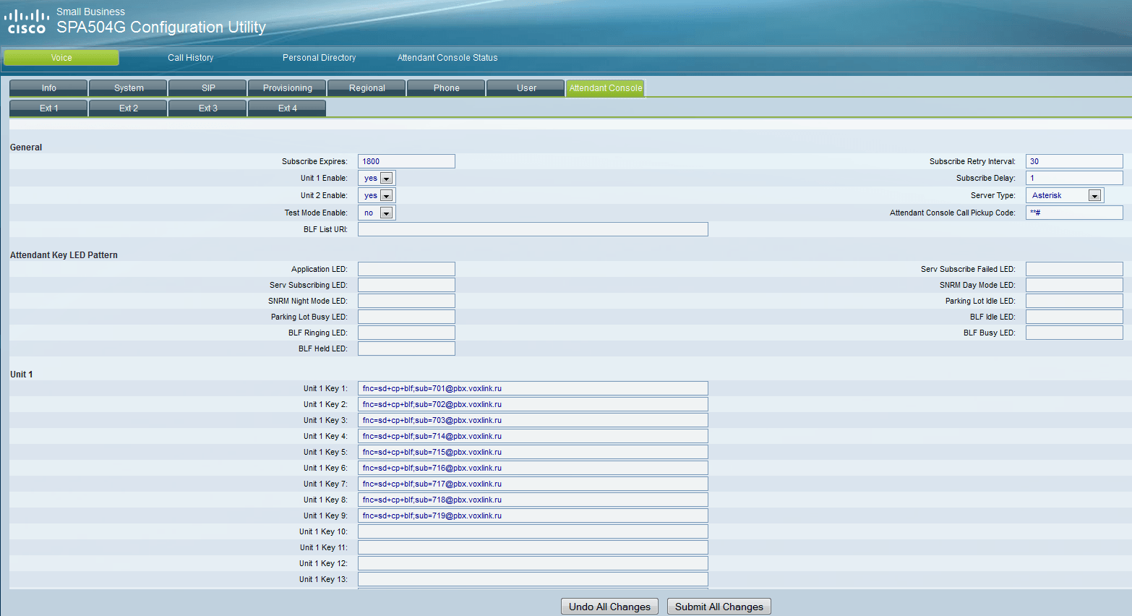Go to Attendant Console Status tab
This screenshot has width=1132, height=616.
447,58
